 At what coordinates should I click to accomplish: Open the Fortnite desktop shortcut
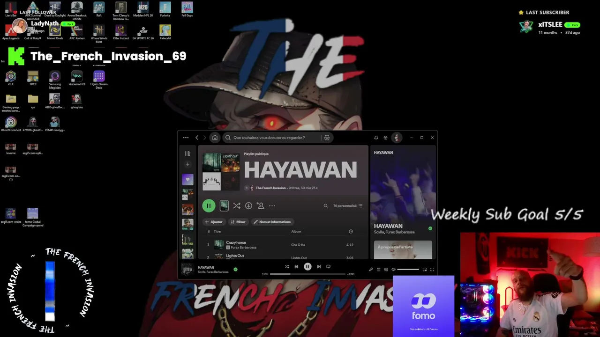point(165,10)
